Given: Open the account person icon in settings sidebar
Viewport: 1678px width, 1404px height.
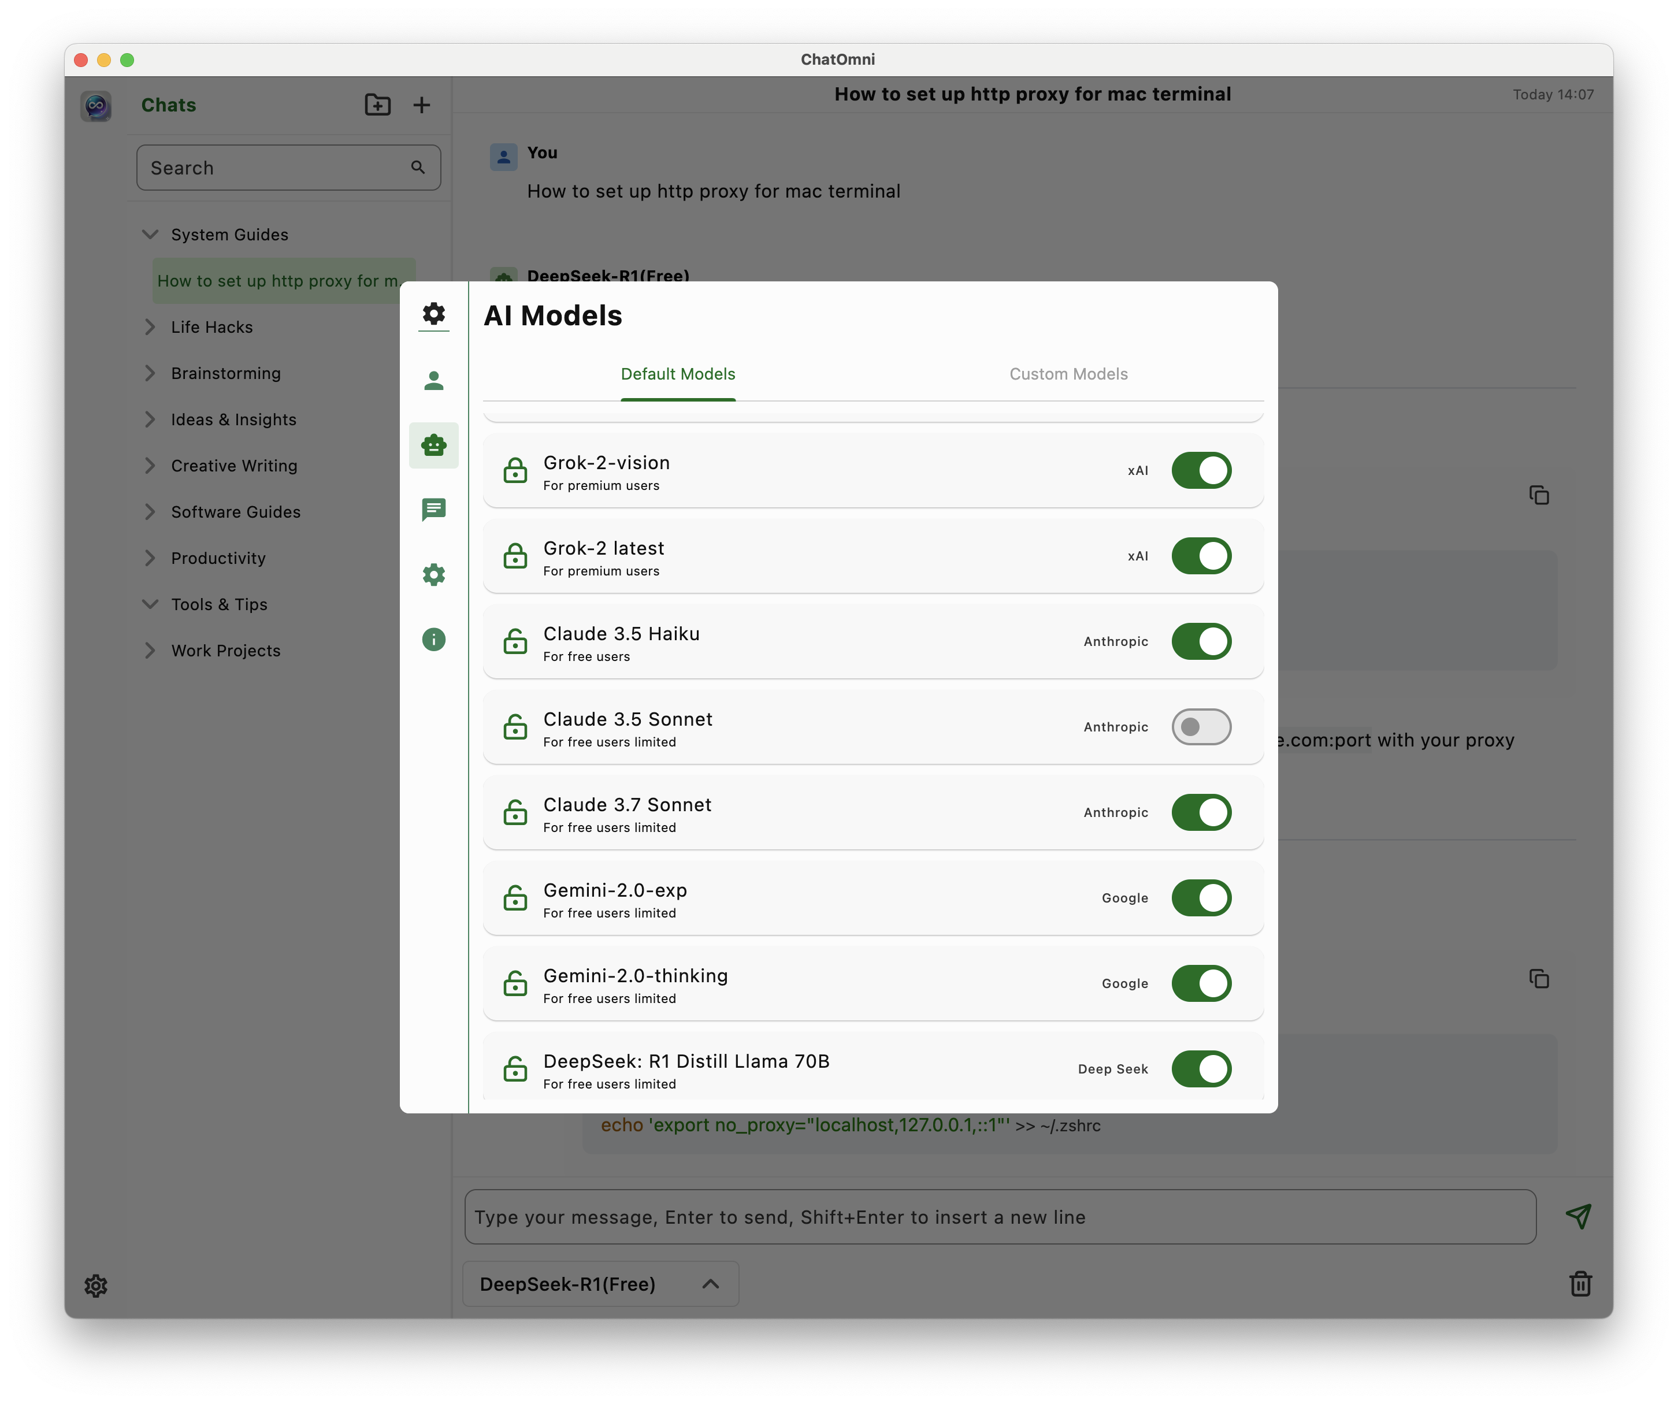Looking at the screenshot, I should point(433,380).
